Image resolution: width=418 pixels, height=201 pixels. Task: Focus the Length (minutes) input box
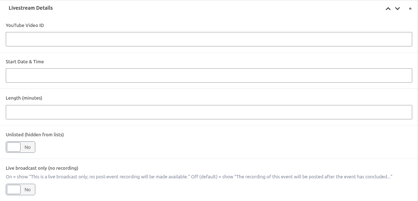point(209,112)
